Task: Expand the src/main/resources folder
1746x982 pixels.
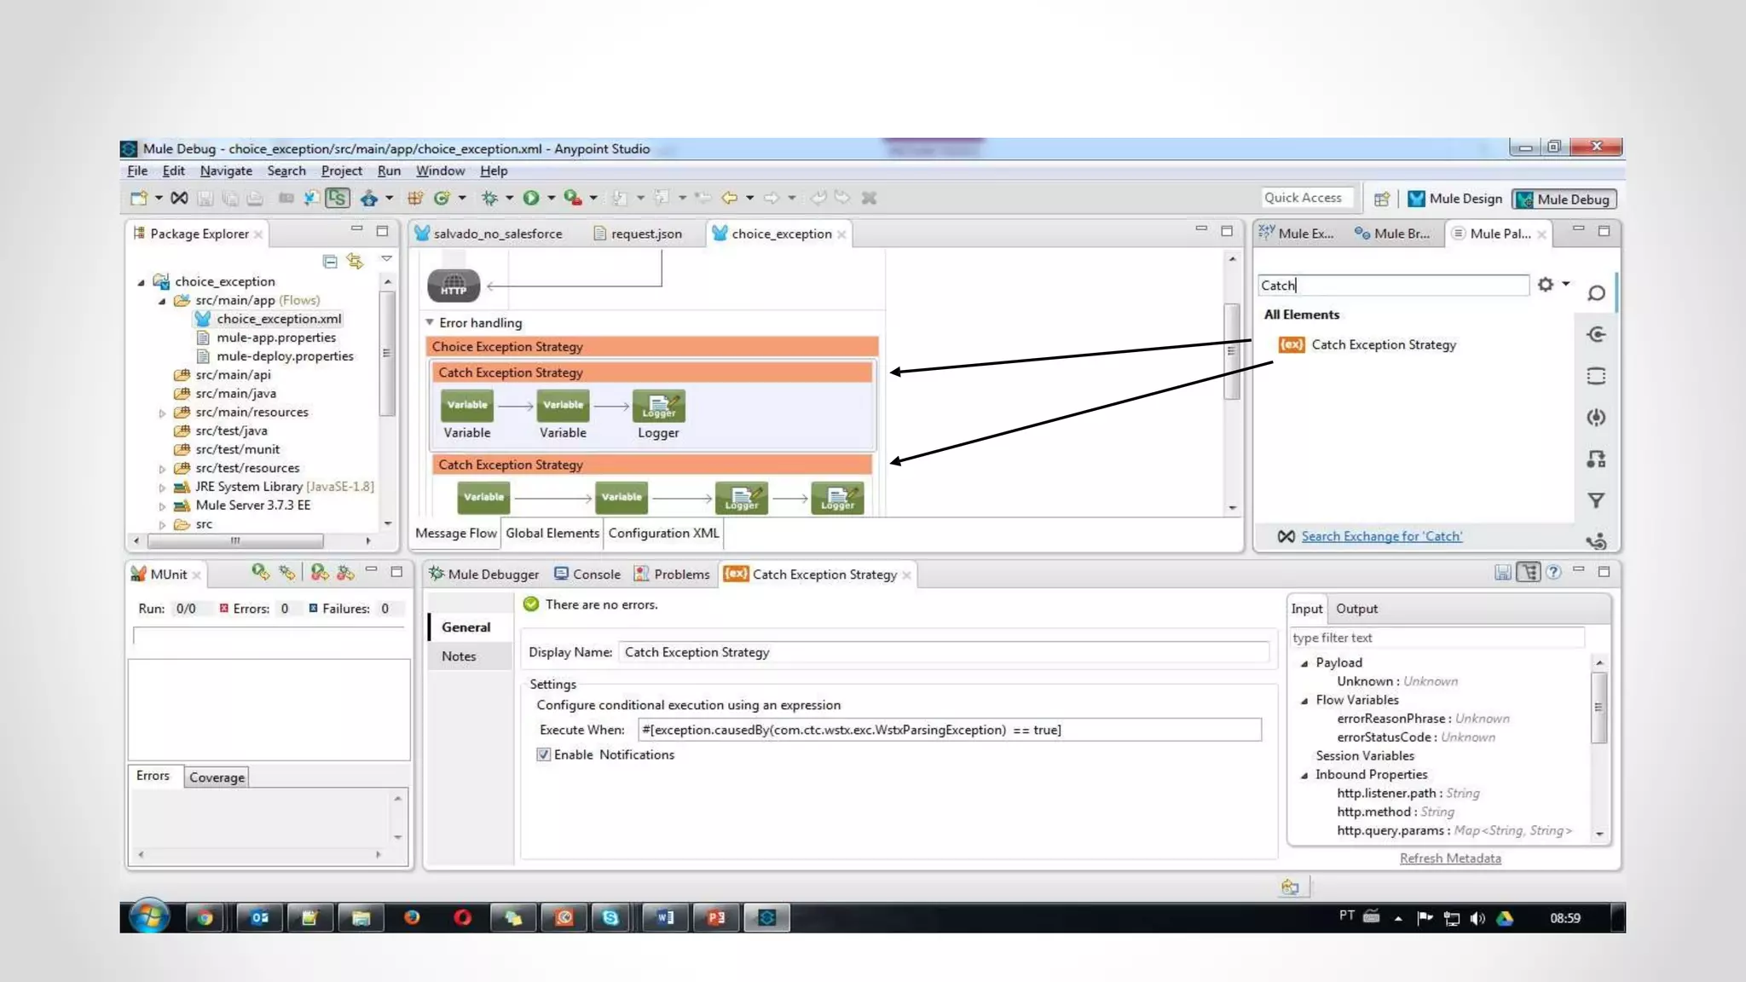Action: coord(162,413)
